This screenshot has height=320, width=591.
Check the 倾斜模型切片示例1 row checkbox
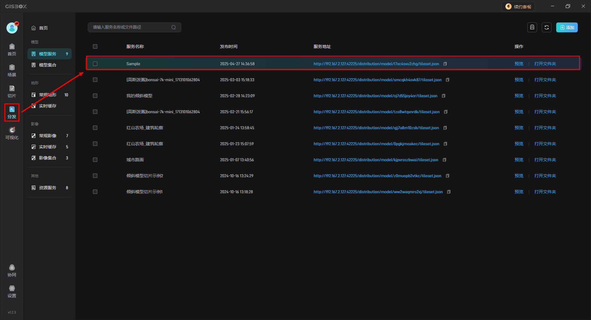[95, 192]
